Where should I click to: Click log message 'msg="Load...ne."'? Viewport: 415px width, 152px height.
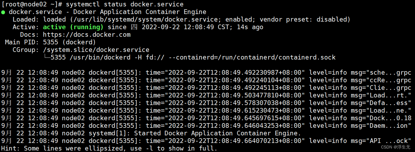pyautogui.click(x=381, y=111)
